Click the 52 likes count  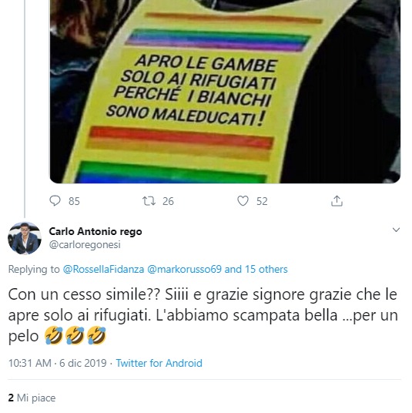(262, 201)
